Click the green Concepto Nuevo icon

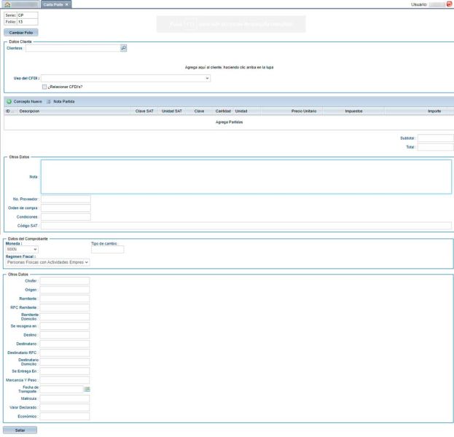click(x=9, y=101)
